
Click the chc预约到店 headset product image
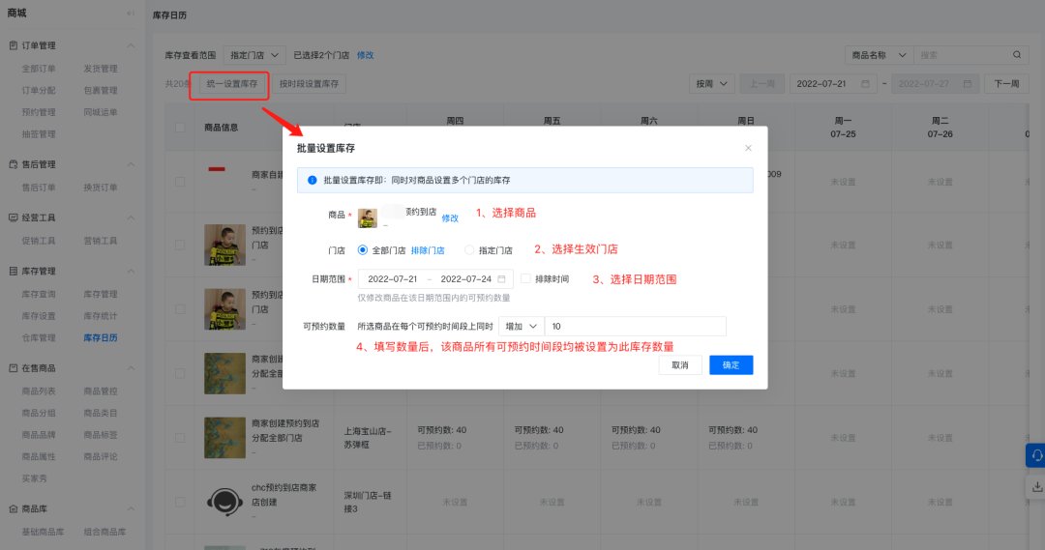tap(224, 502)
